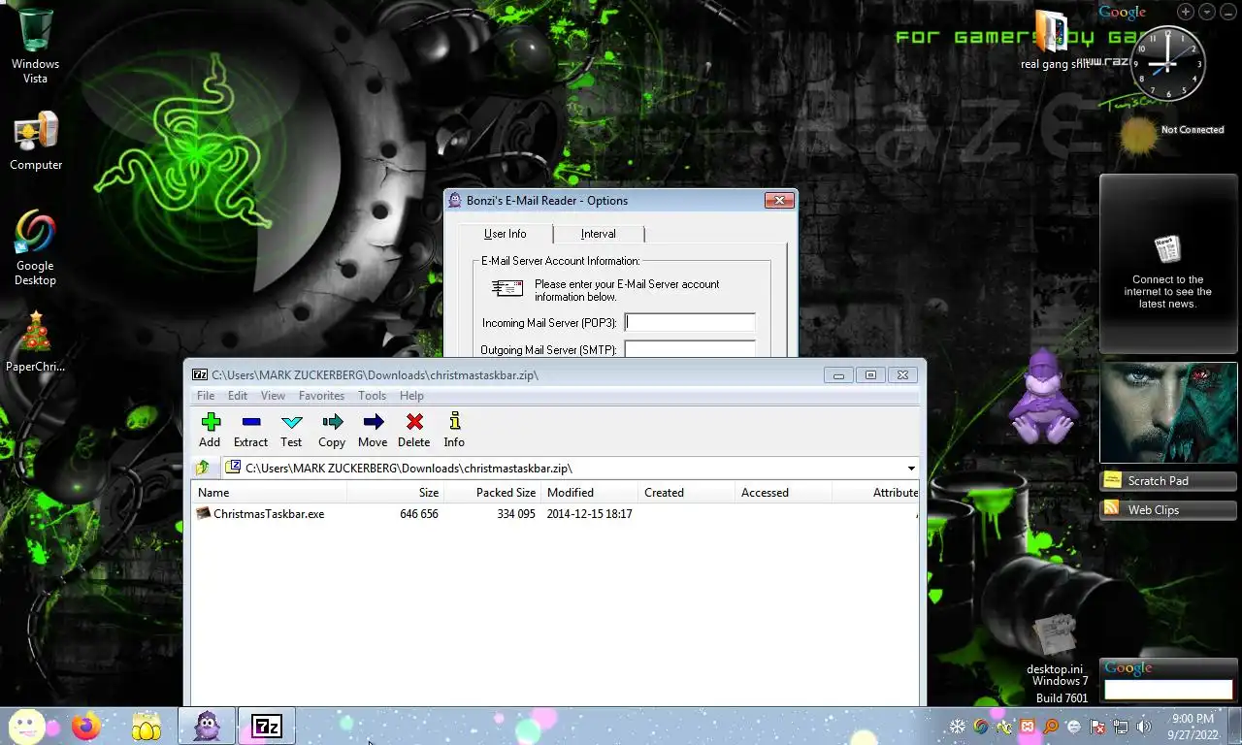The height and width of the screenshot is (745, 1242).
Task: Click the orange magnifier tray icon
Action: click(x=1051, y=727)
